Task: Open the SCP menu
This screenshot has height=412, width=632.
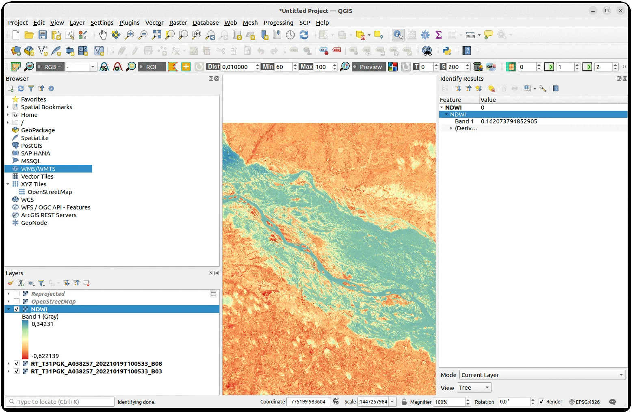Action: [305, 23]
